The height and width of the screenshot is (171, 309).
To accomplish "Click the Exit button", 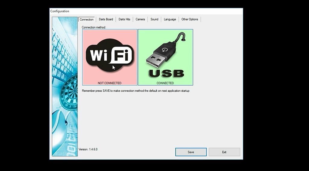I will (224, 152).
